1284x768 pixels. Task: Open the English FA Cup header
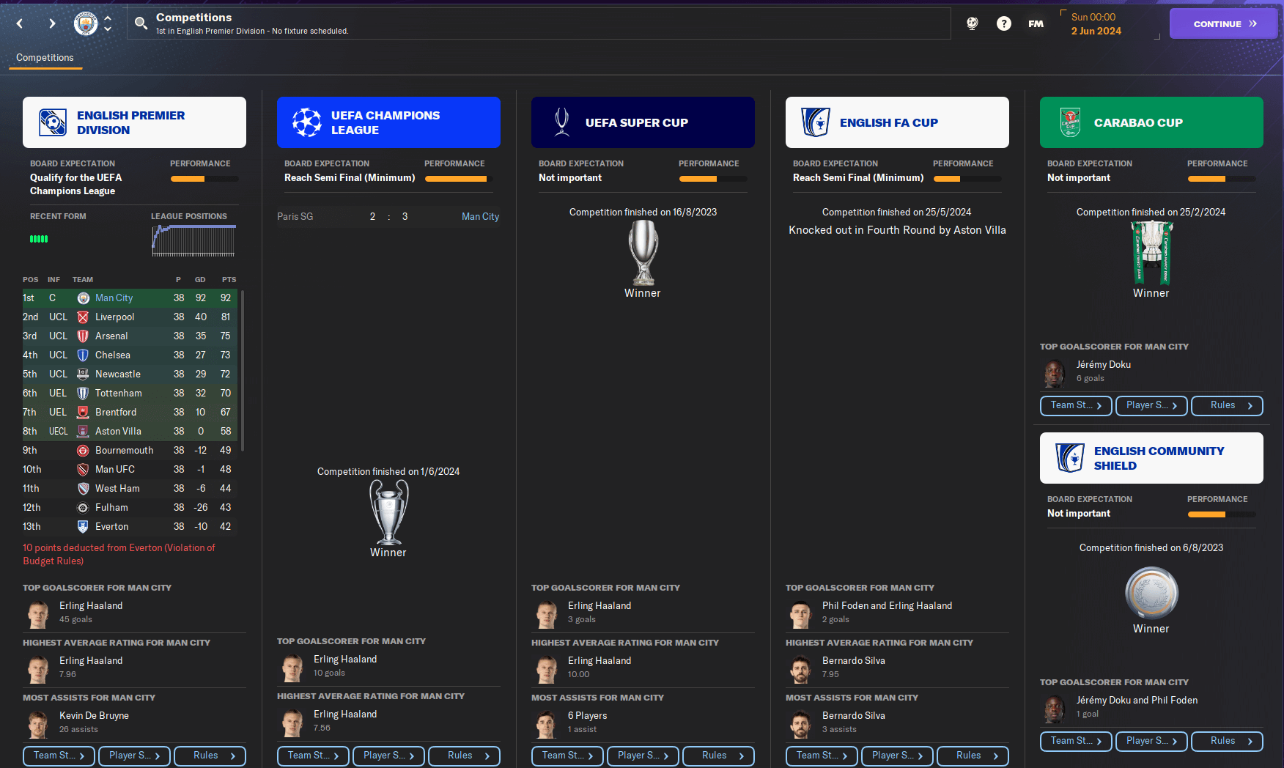click(897, 122)
